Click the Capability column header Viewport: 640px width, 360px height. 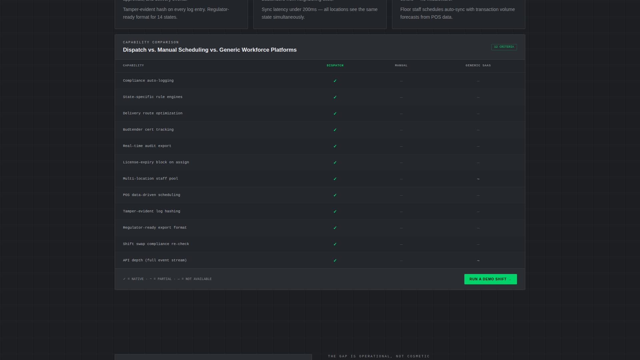tap(133, 65)
